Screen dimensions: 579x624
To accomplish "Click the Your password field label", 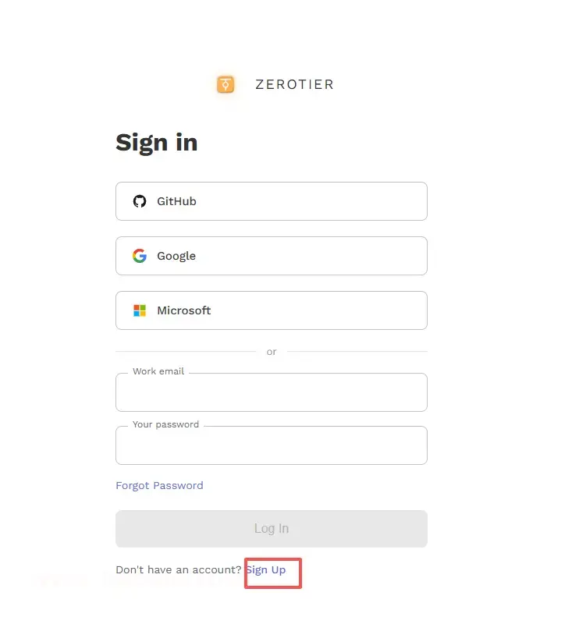I will point(165,424).
